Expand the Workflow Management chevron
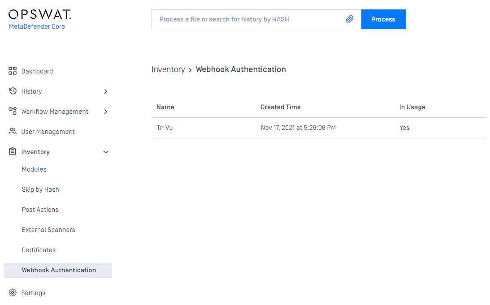 106,112
